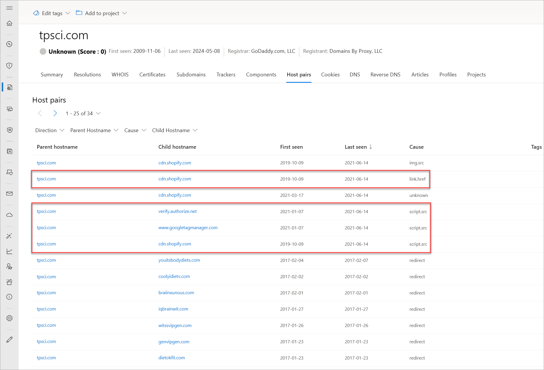The image size is (544, 370).
Task: Select the Threat intelligence sidebar icon
Action: pos(9,87)
